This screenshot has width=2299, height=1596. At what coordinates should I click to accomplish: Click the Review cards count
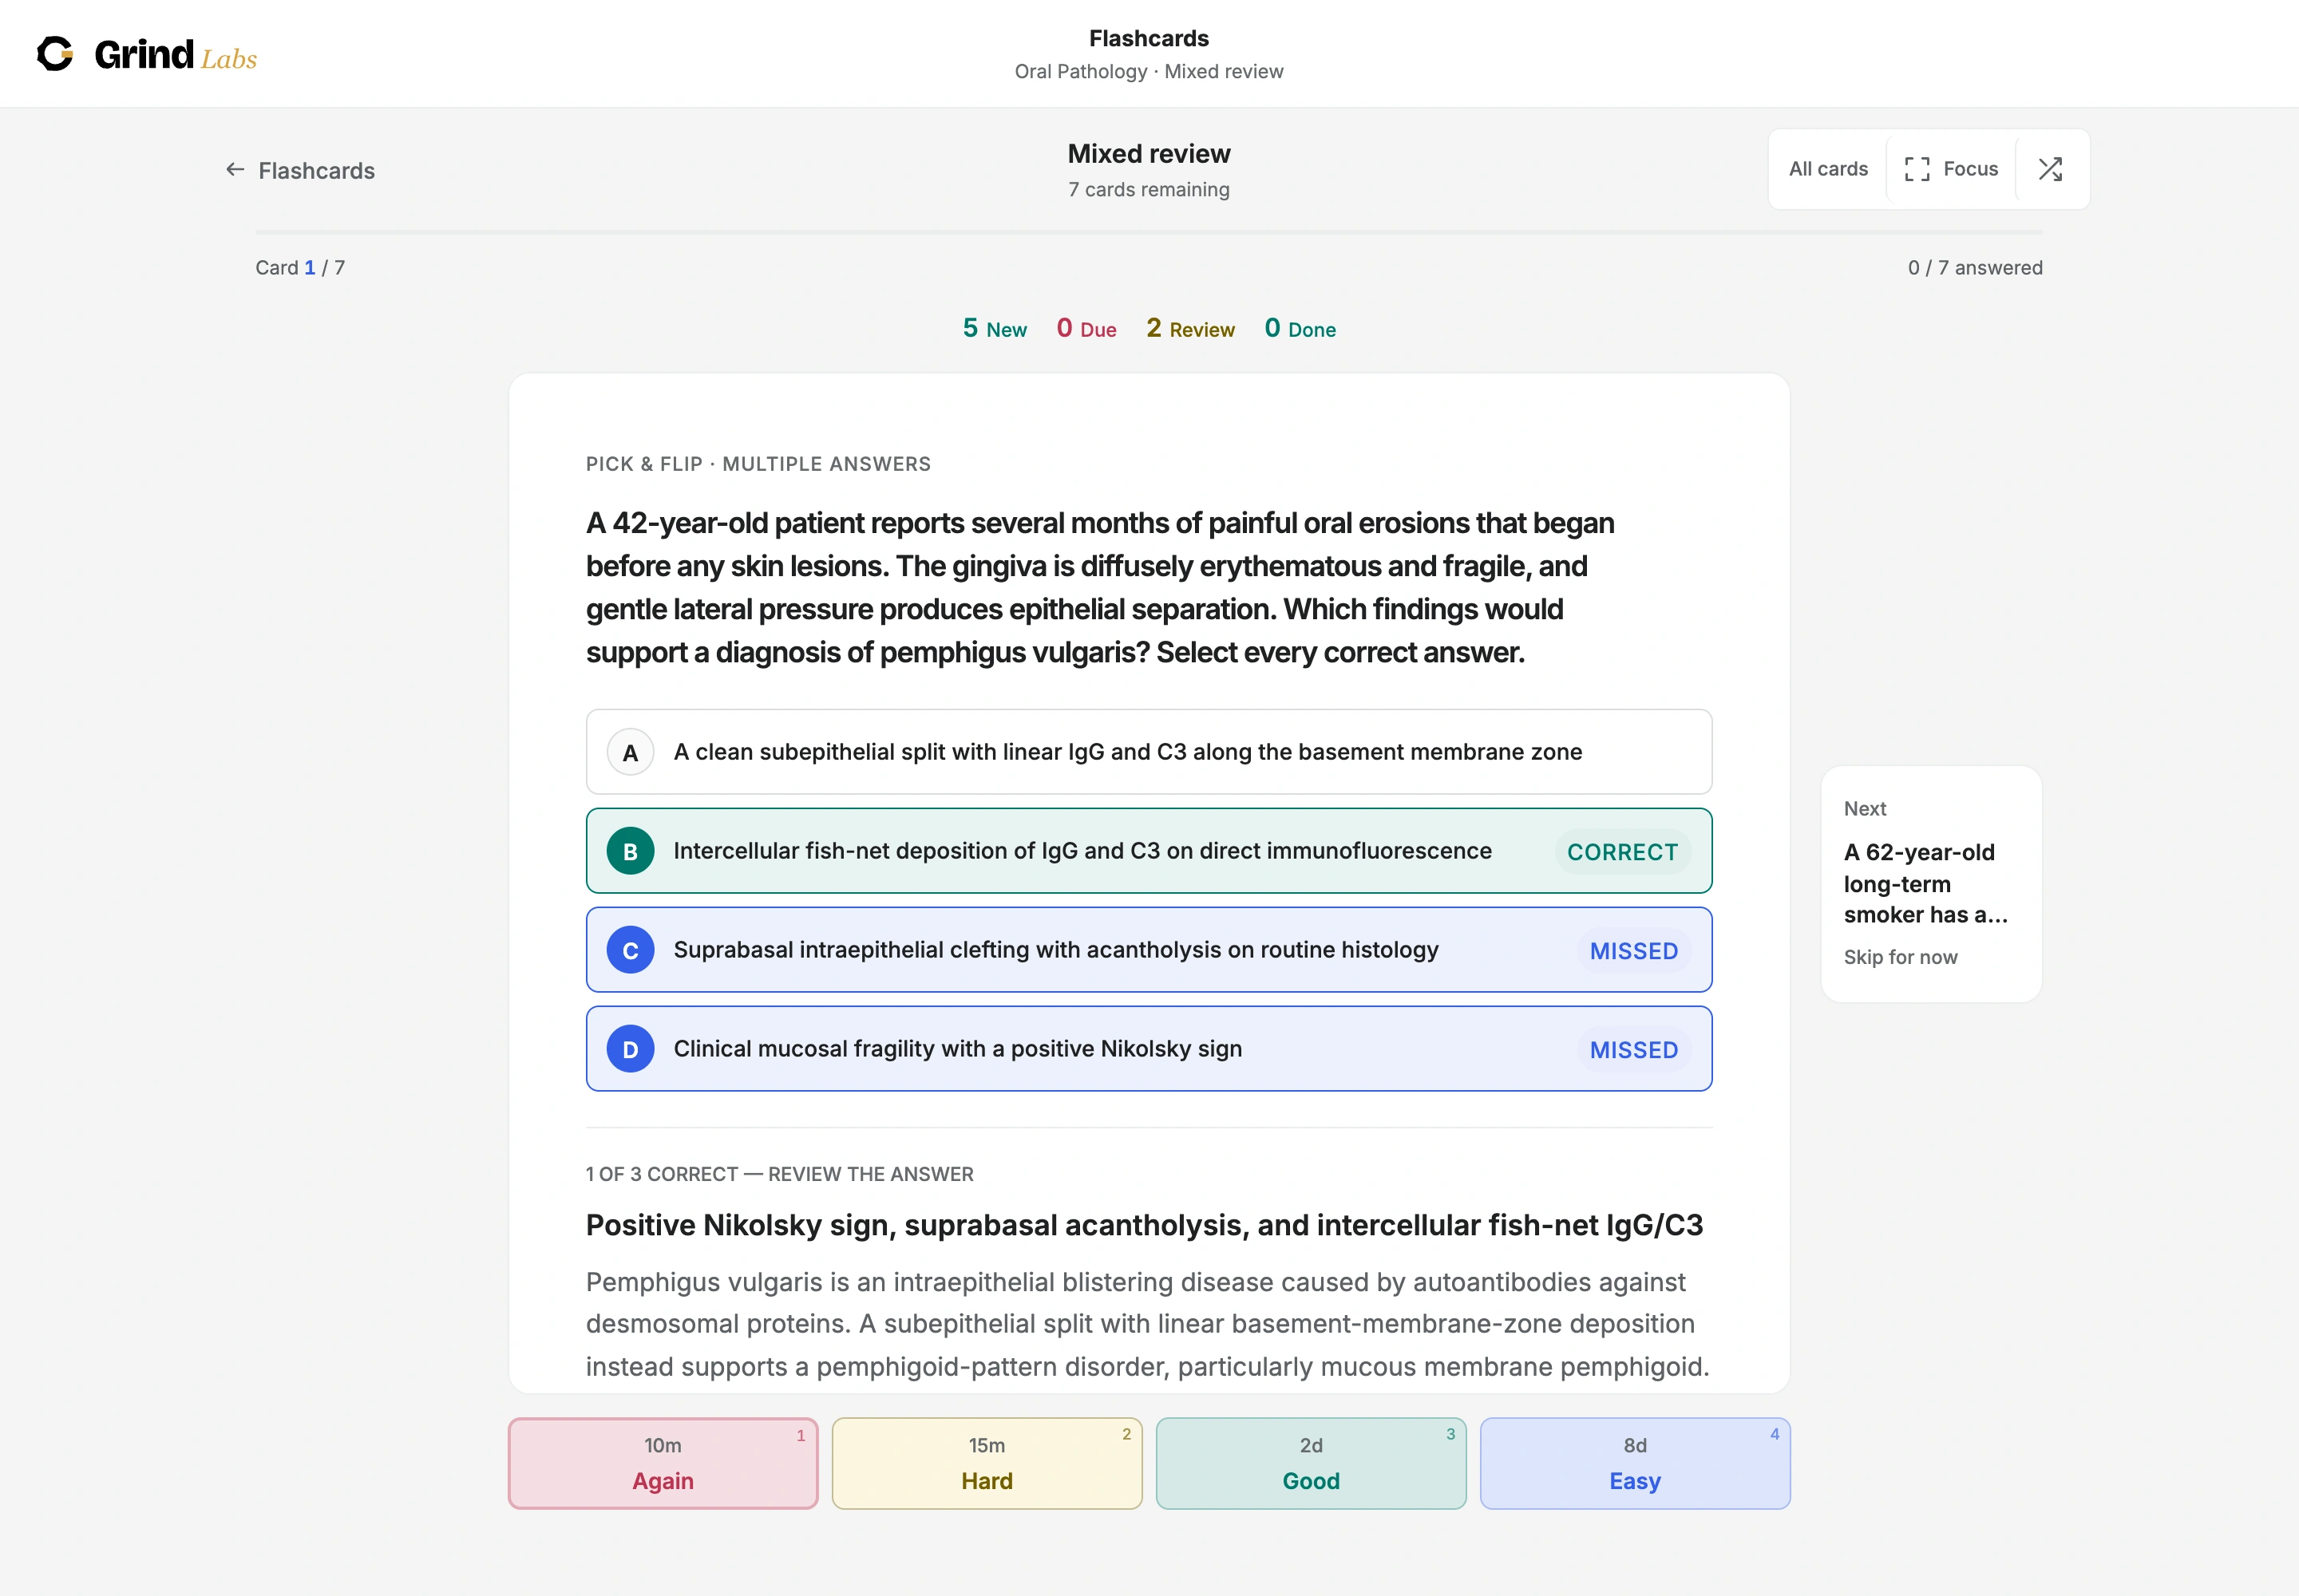point(1189,328)
